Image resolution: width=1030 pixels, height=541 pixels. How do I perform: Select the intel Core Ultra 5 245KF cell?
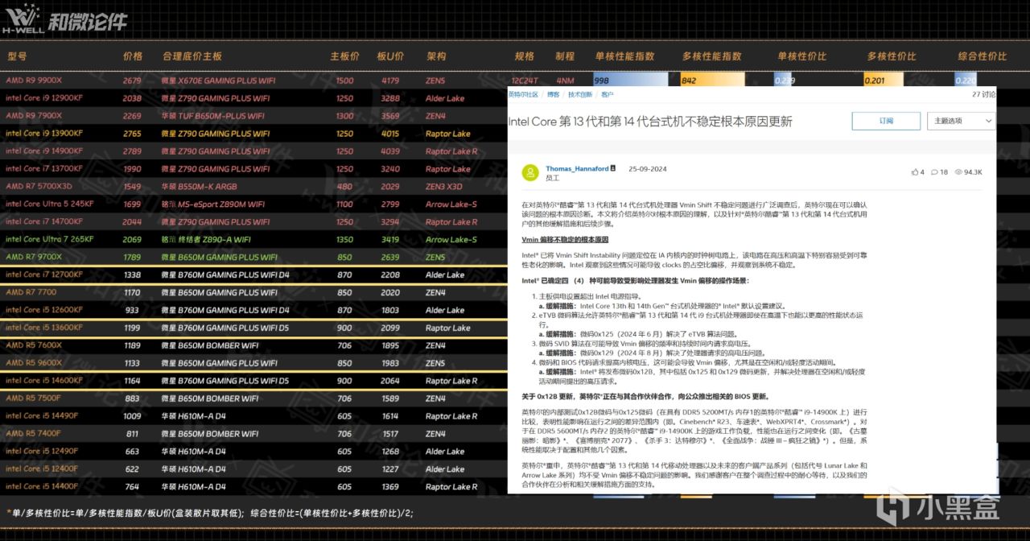(x=49, y=204)
